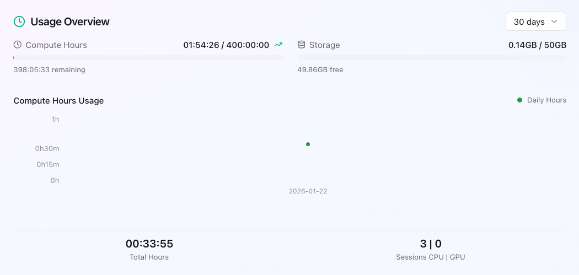This screenshot has width=579, height=275.
Task: Click the Compute Hours clock icon
Action: pyautogui.click(x=18, y=45)
